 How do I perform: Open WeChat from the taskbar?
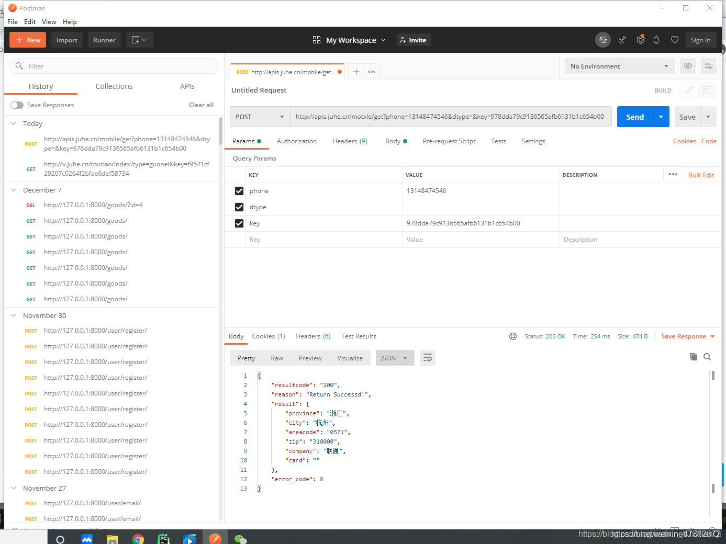[x=240, y=539]
